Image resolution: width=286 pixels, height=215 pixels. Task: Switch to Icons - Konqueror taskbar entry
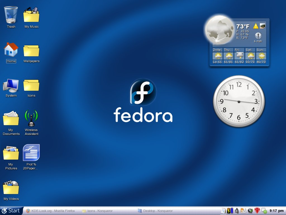[x=97, y=211]
